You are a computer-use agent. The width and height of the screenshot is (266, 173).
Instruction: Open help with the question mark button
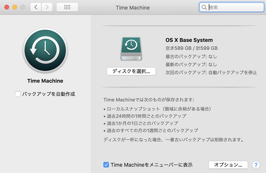pyautogui.click(x=256, y=165)
